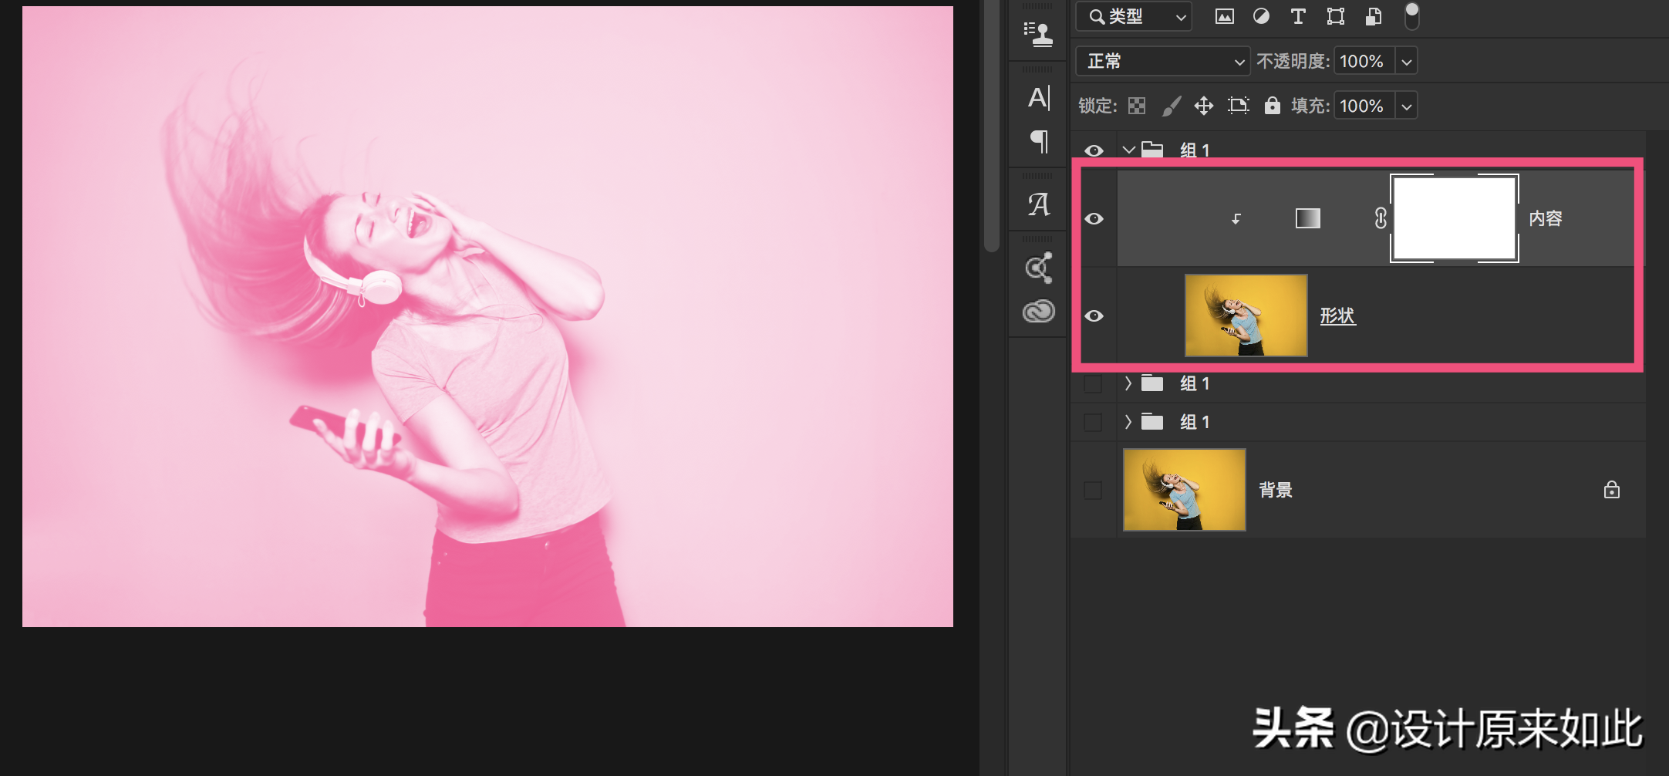Click the 内容 layer name

pyautogui.click(x=1546, y=218)
